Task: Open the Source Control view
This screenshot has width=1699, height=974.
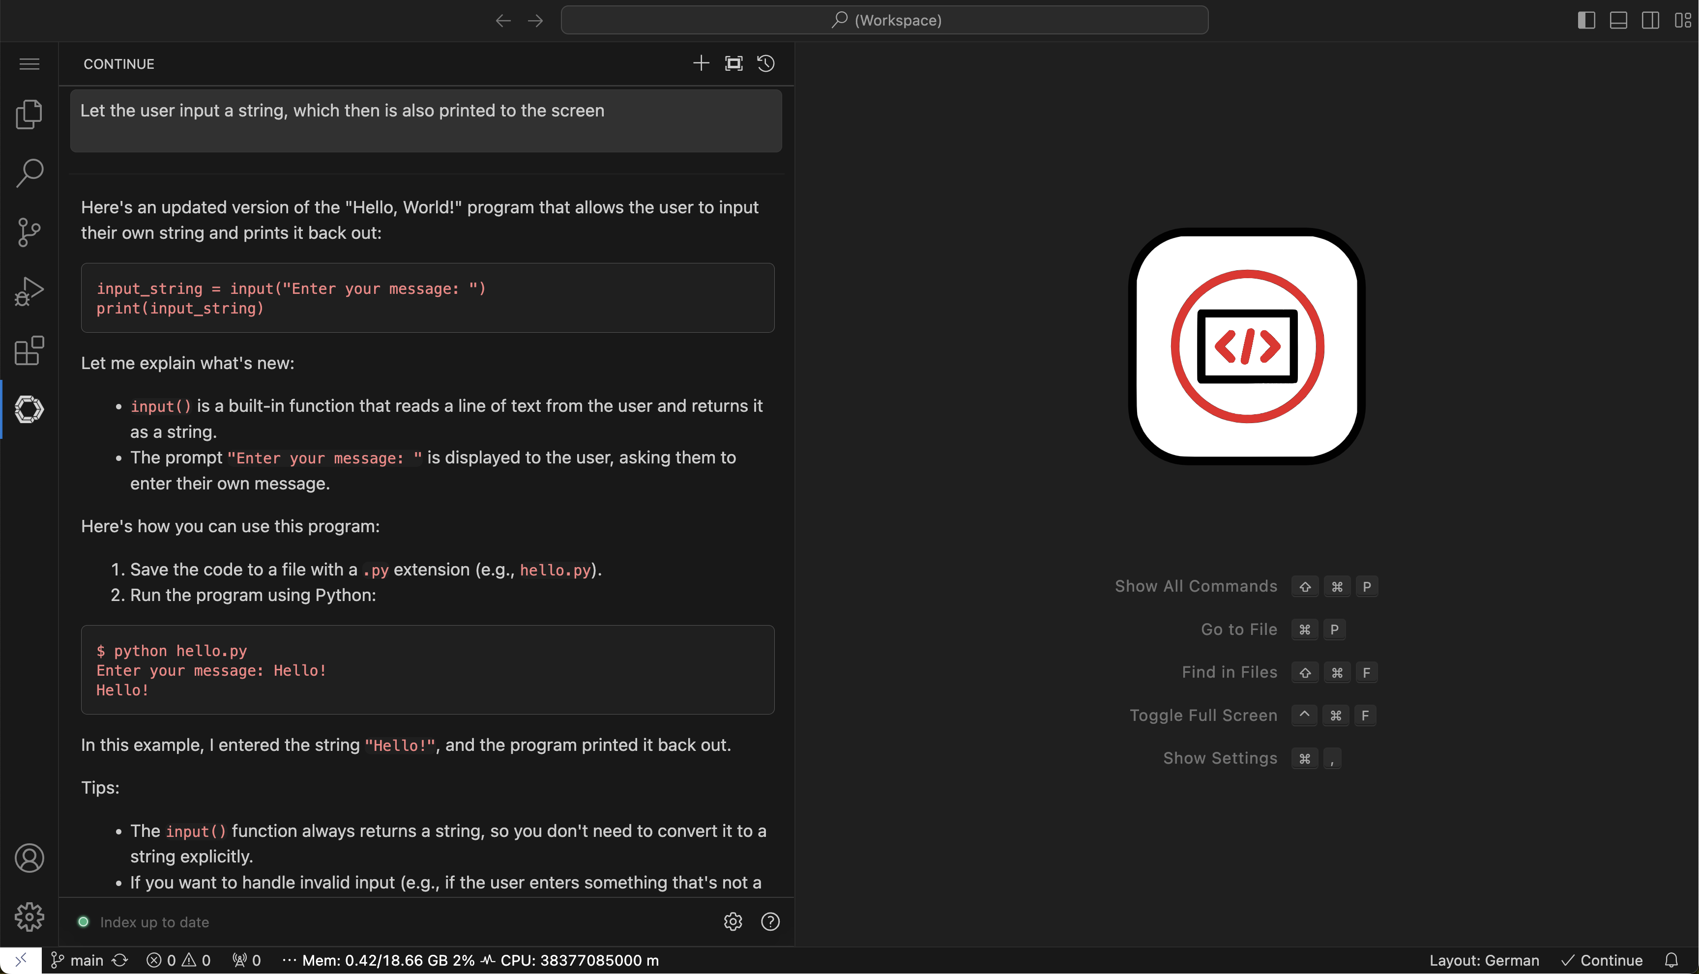Action: coord(29,232)
